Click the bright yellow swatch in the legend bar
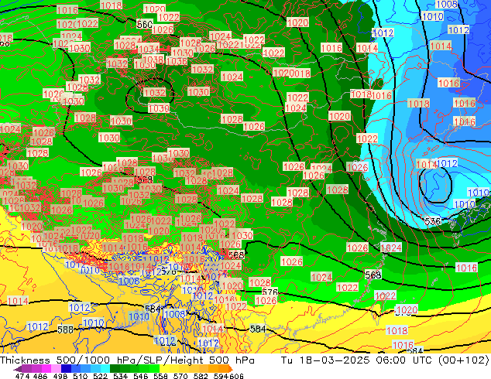491x379 pixels. tap(164, 369)
